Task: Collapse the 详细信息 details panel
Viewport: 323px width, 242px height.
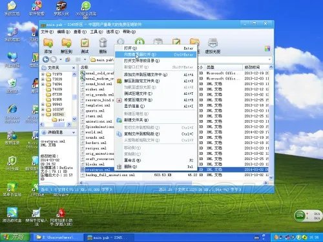Action: point(74,132)
